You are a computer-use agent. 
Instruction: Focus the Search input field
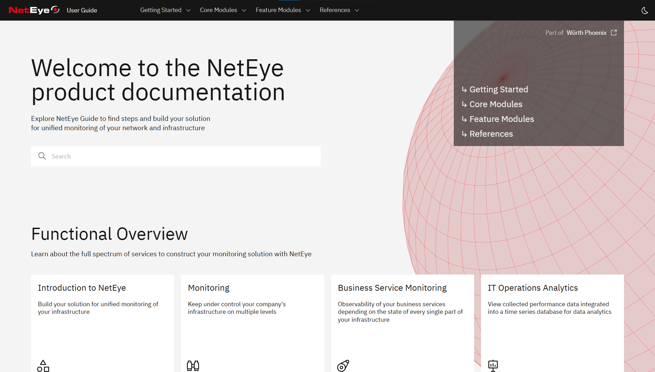176,156
